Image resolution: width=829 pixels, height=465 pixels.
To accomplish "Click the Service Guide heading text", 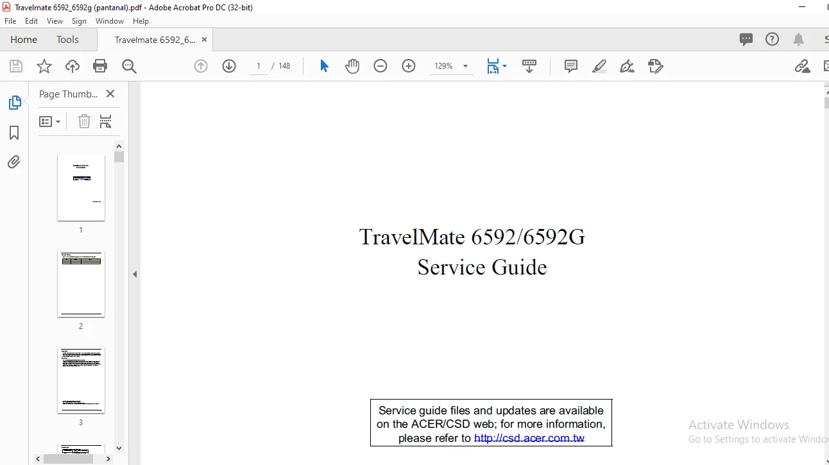I will pos(482,267).
